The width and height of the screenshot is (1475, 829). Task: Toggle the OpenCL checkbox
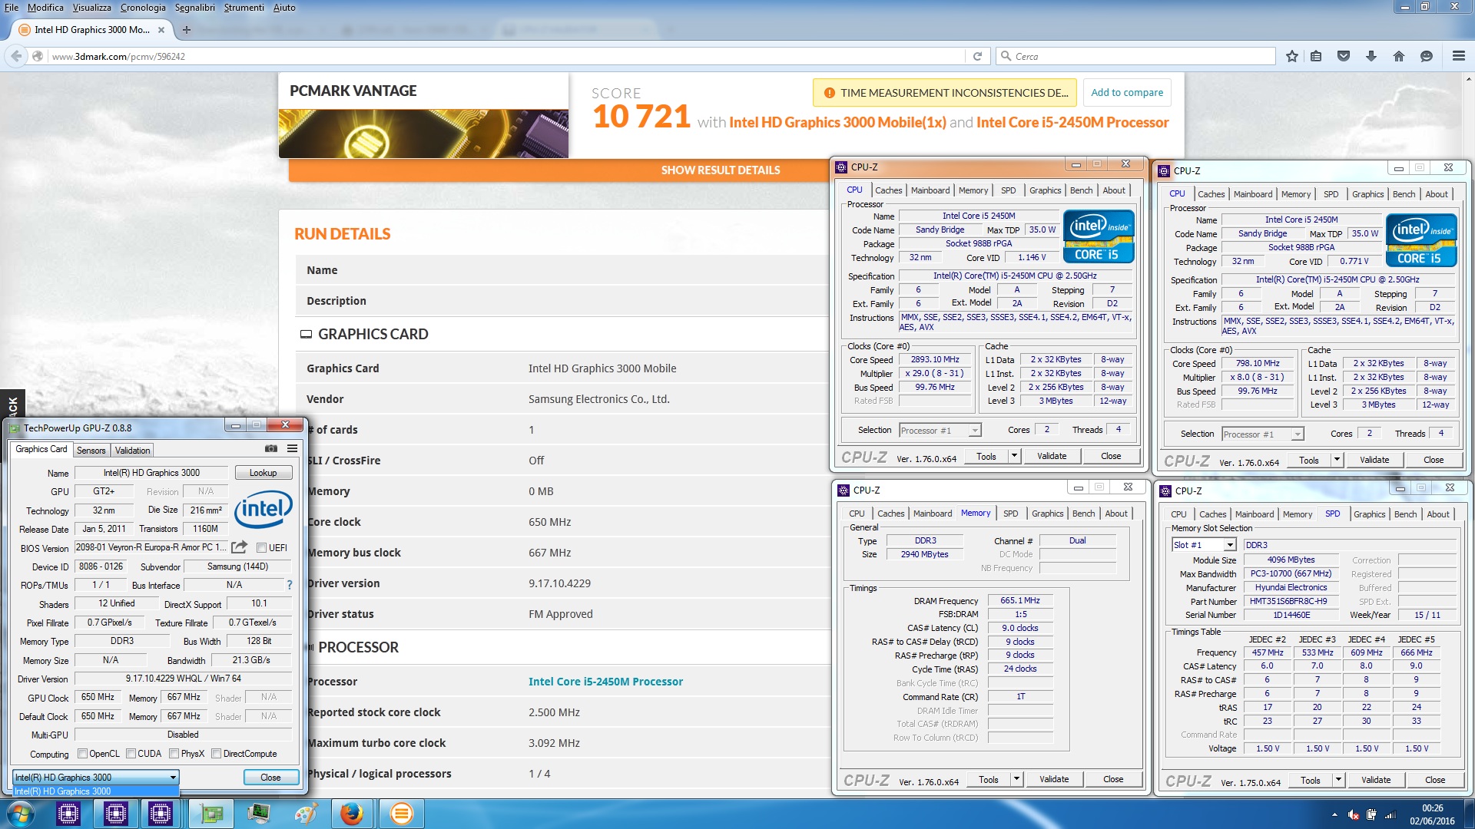(x=82, y=754)
